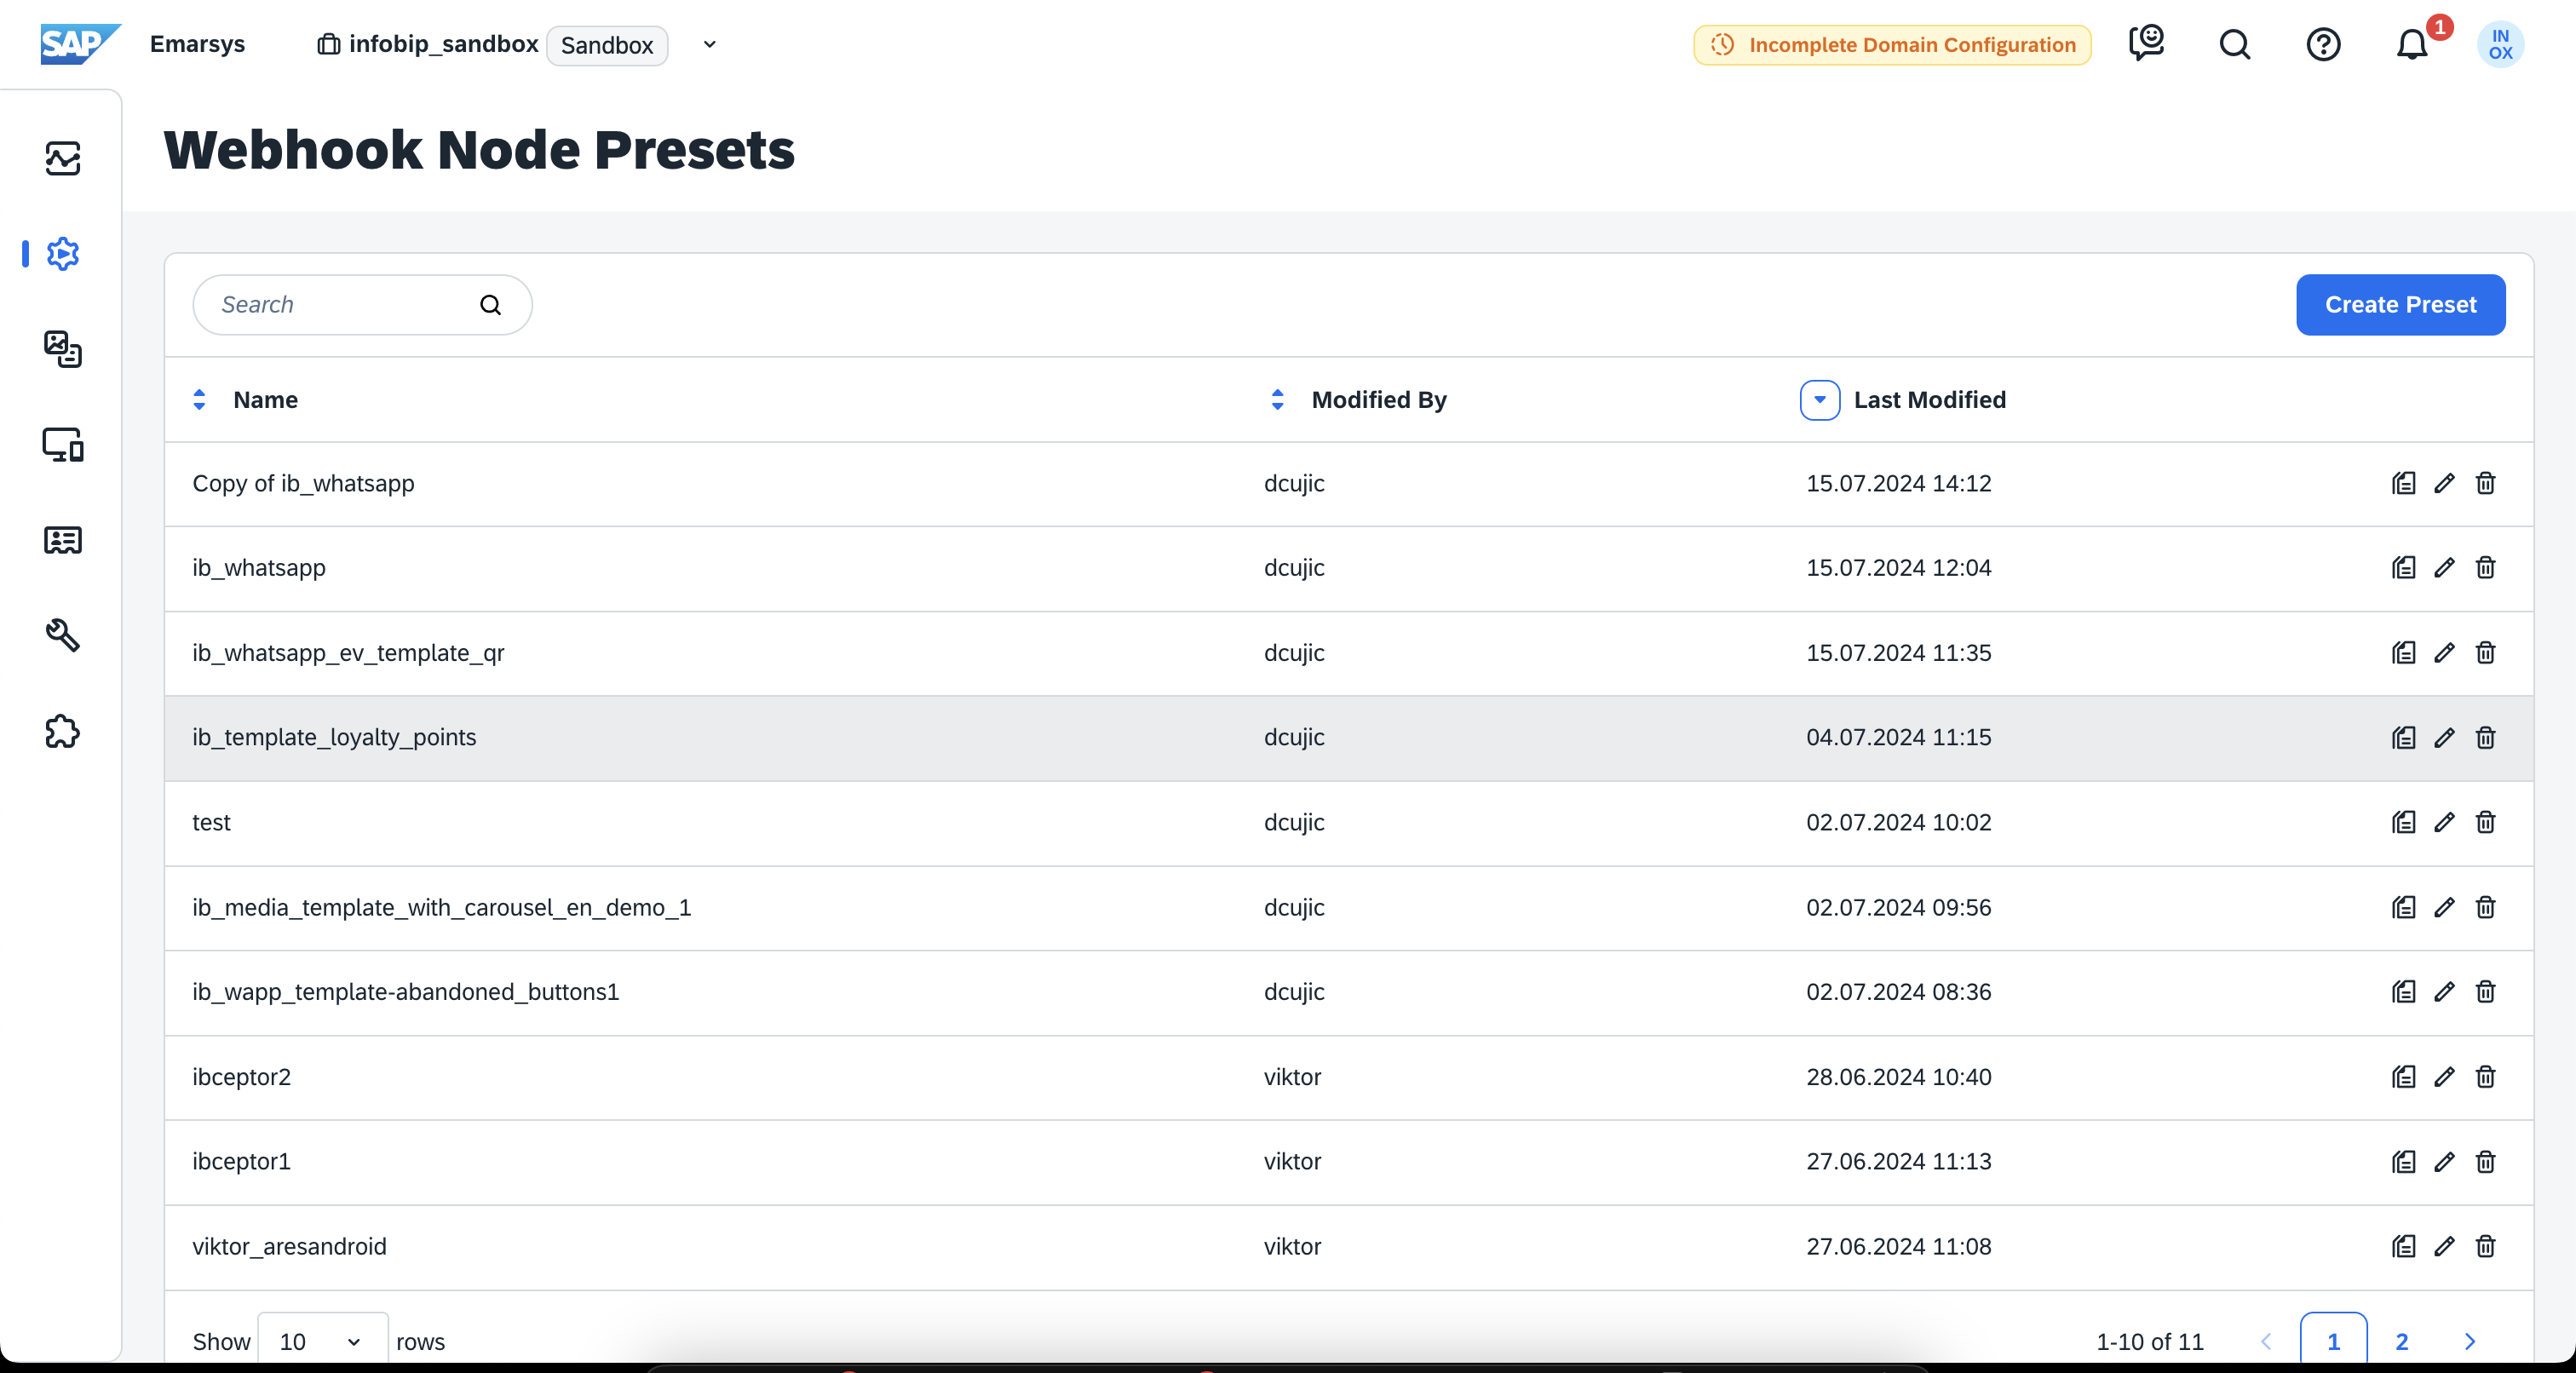Image resolution: width=2576 pixels, height=1373 pixels.
Task: Open the INOX user avatar menu
Action: pos(2500,44)
